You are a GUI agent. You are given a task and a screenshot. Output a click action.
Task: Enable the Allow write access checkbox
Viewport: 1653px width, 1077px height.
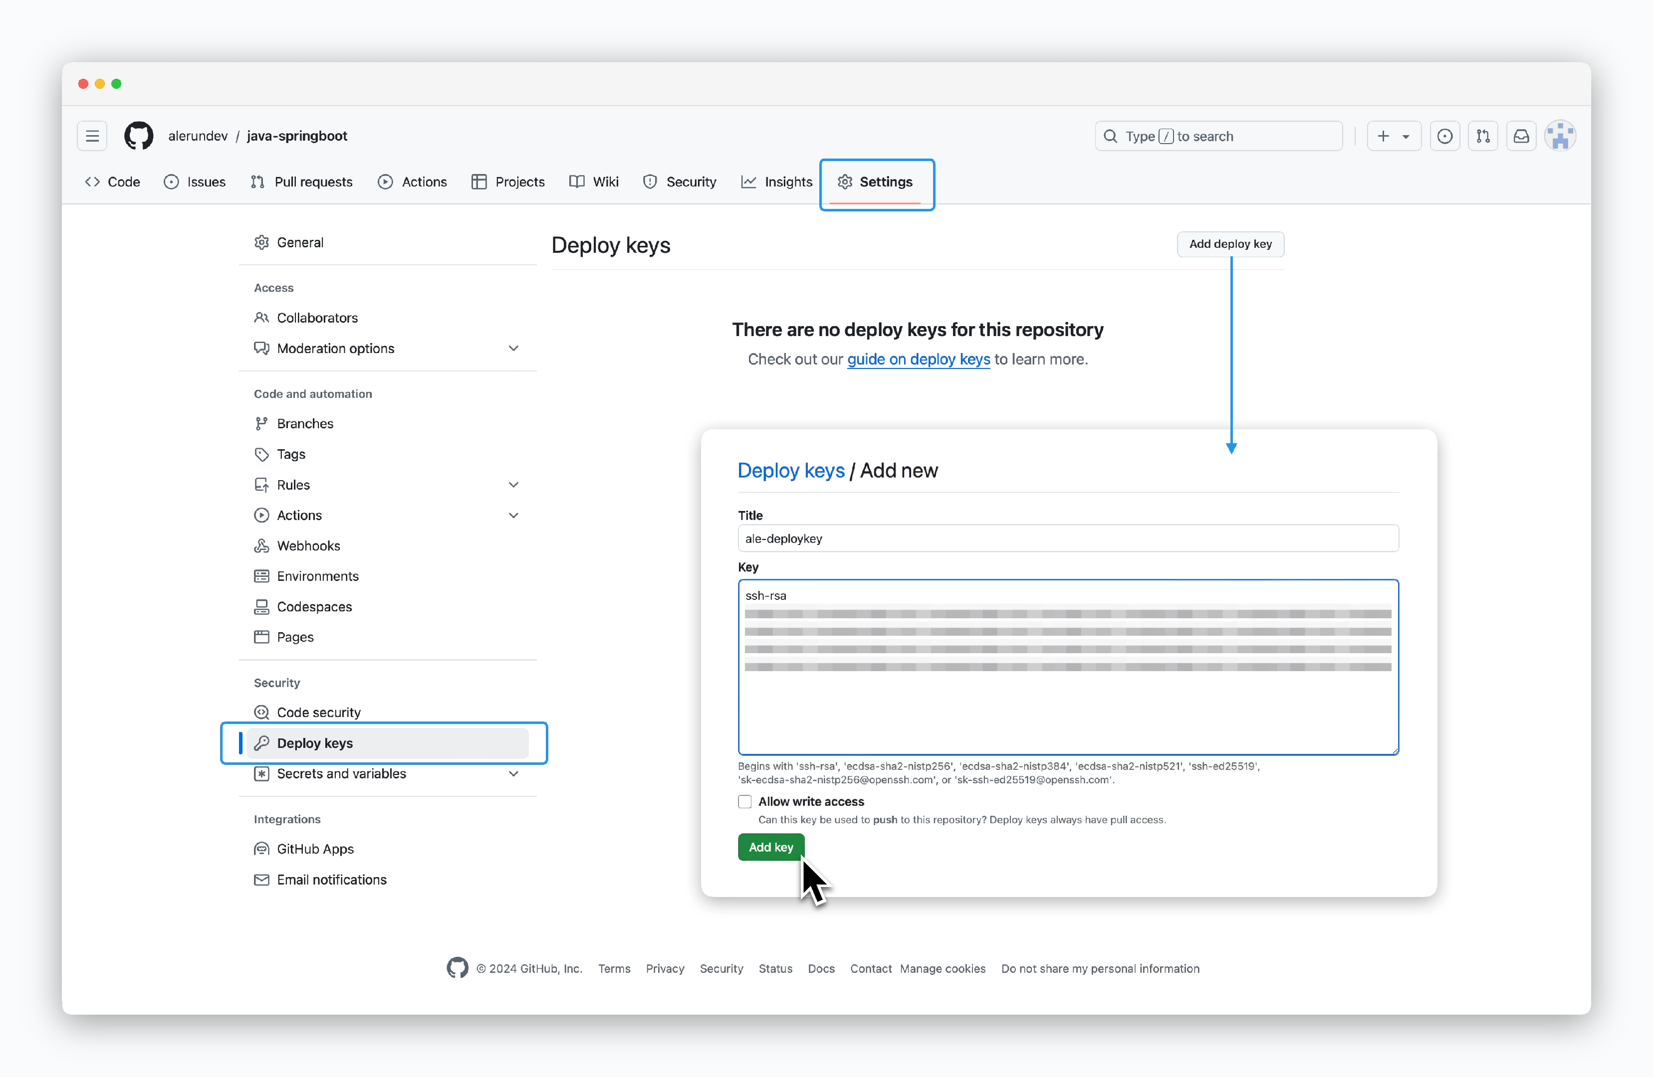tap(745, 802)
